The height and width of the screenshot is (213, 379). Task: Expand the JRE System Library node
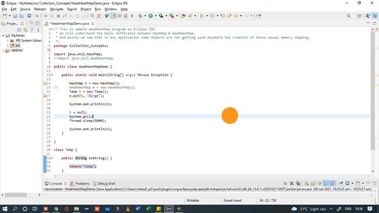pyautogui.click(x=8, y=41)
